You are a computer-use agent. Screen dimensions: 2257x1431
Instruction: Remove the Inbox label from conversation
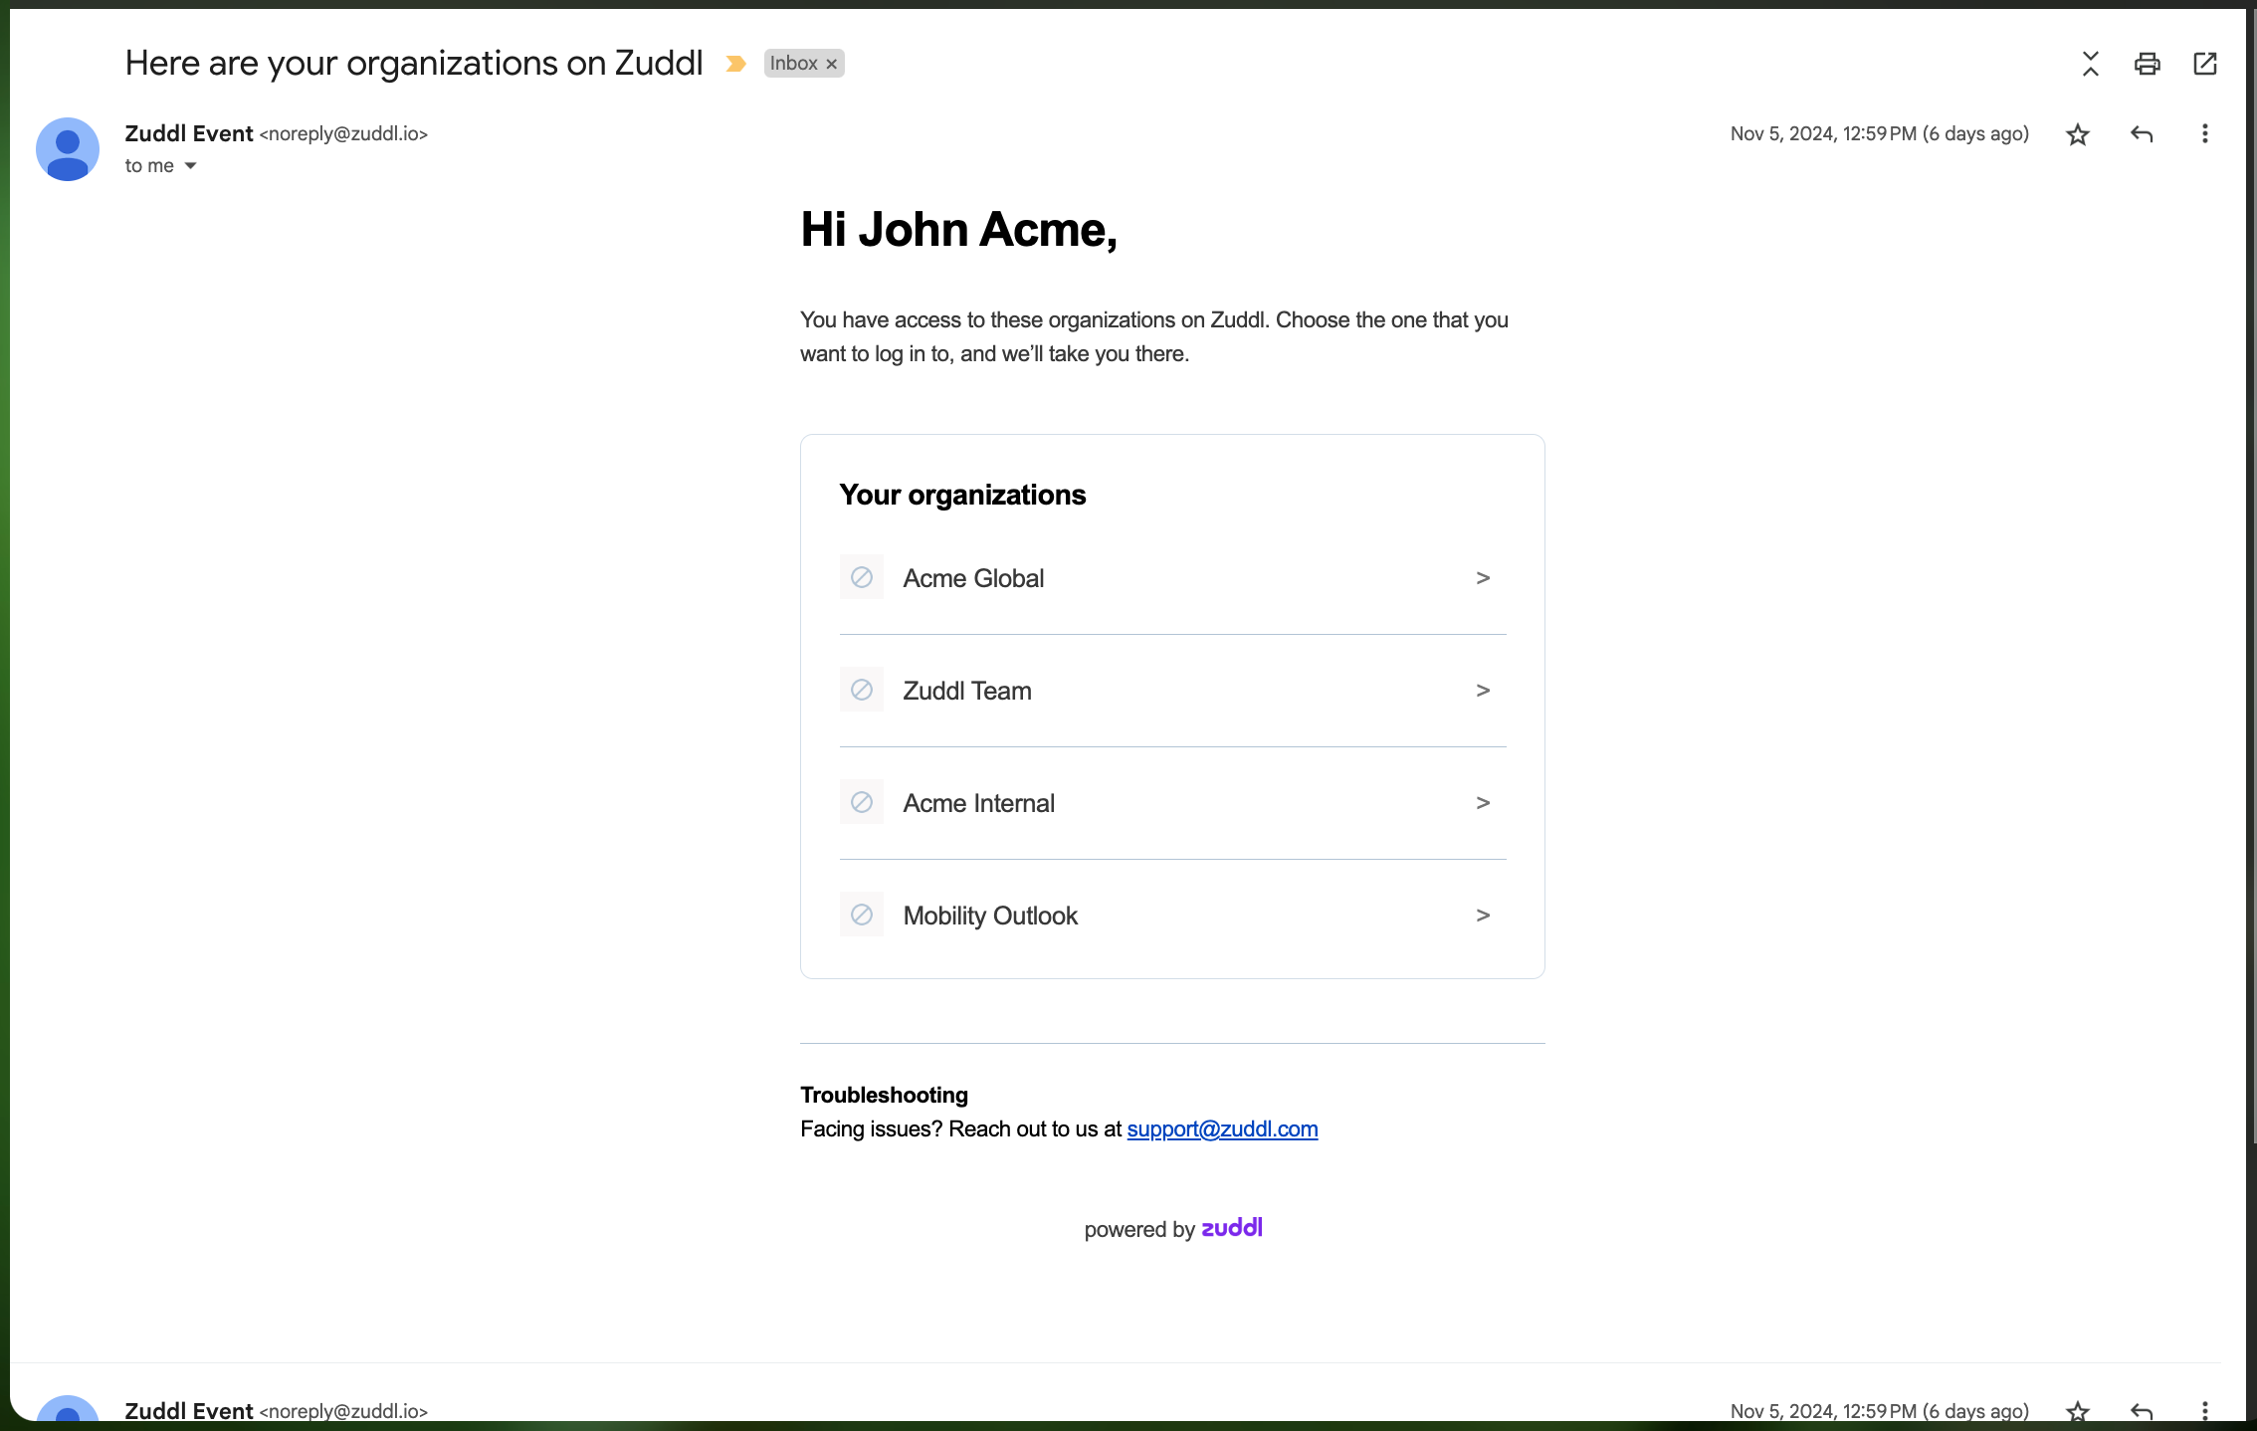832,64
